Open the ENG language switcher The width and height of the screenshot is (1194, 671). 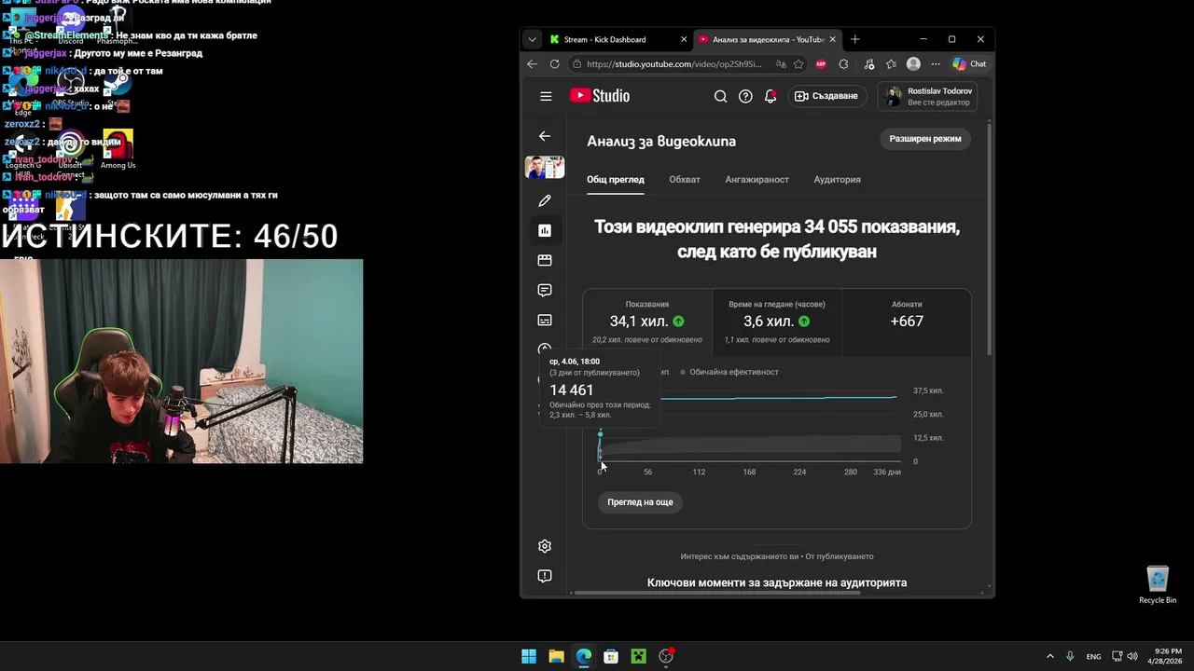[1093, 656]
